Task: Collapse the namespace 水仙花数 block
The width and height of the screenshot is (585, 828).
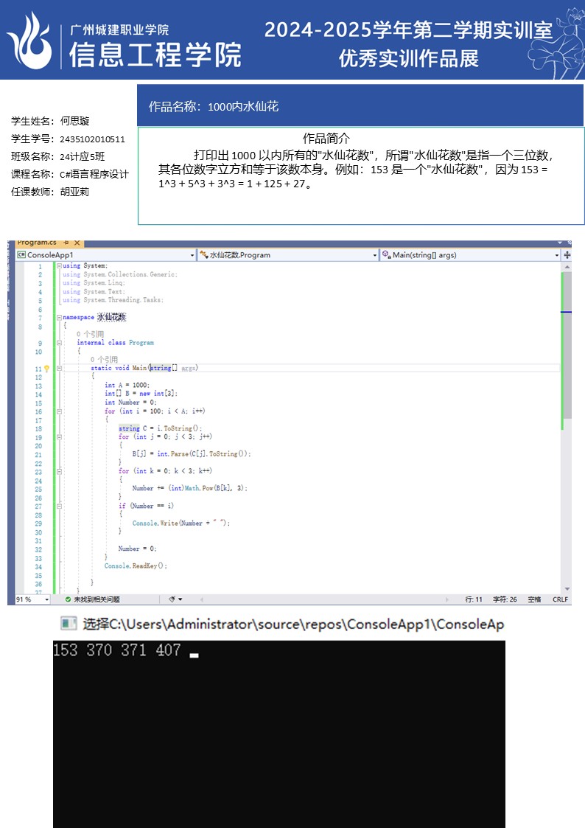Action: pyautogui.click(x=59, y=317)
